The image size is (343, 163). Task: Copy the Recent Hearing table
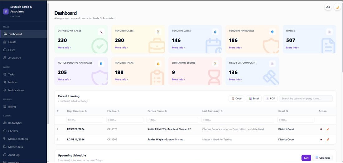(x=236, y=98)
